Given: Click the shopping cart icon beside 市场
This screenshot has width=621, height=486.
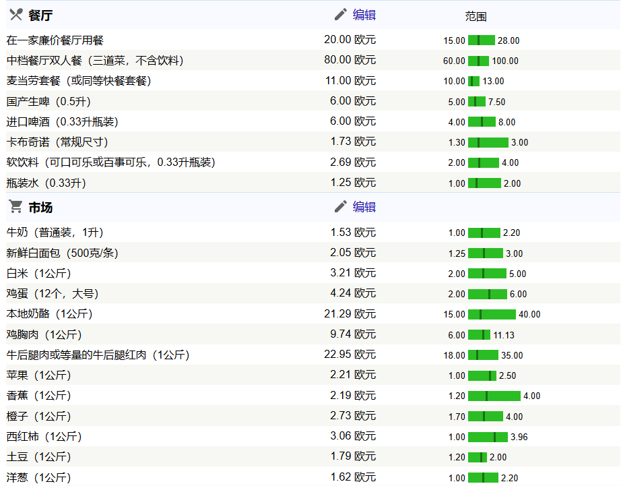Looking at the screenshot, I should coord(15,207).
